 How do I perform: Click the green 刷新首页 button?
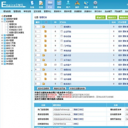112,17
